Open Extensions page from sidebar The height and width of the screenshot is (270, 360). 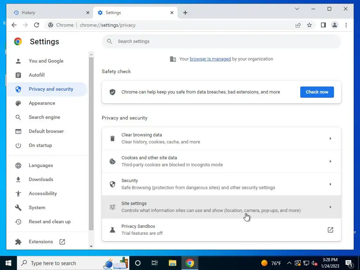coord(47,242)
